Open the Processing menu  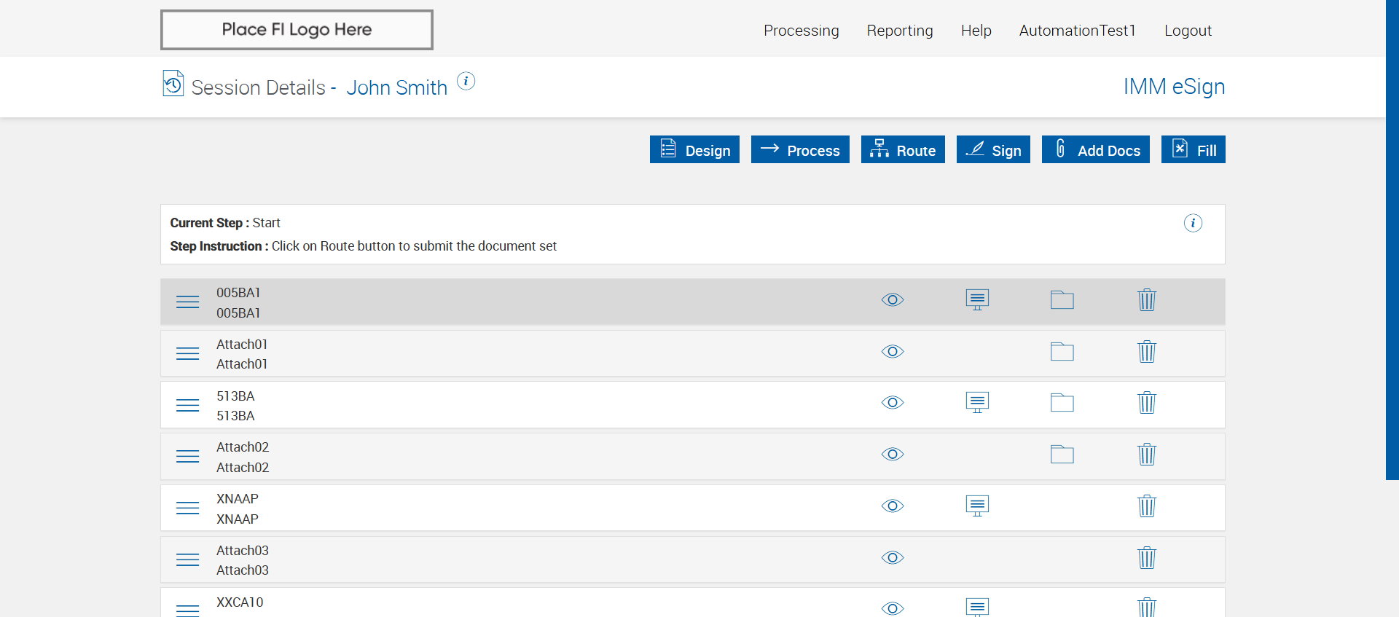point(801,31)
